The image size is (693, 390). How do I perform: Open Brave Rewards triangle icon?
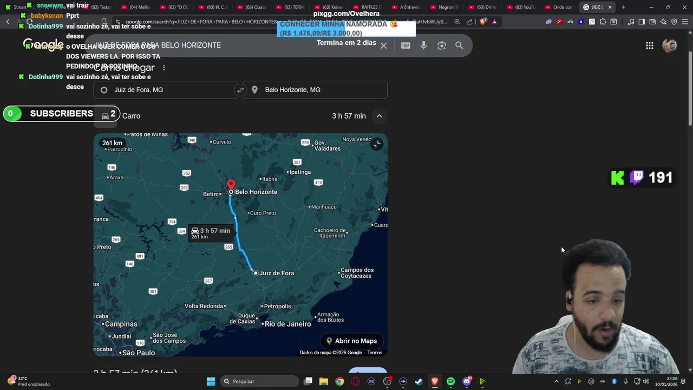494,22
